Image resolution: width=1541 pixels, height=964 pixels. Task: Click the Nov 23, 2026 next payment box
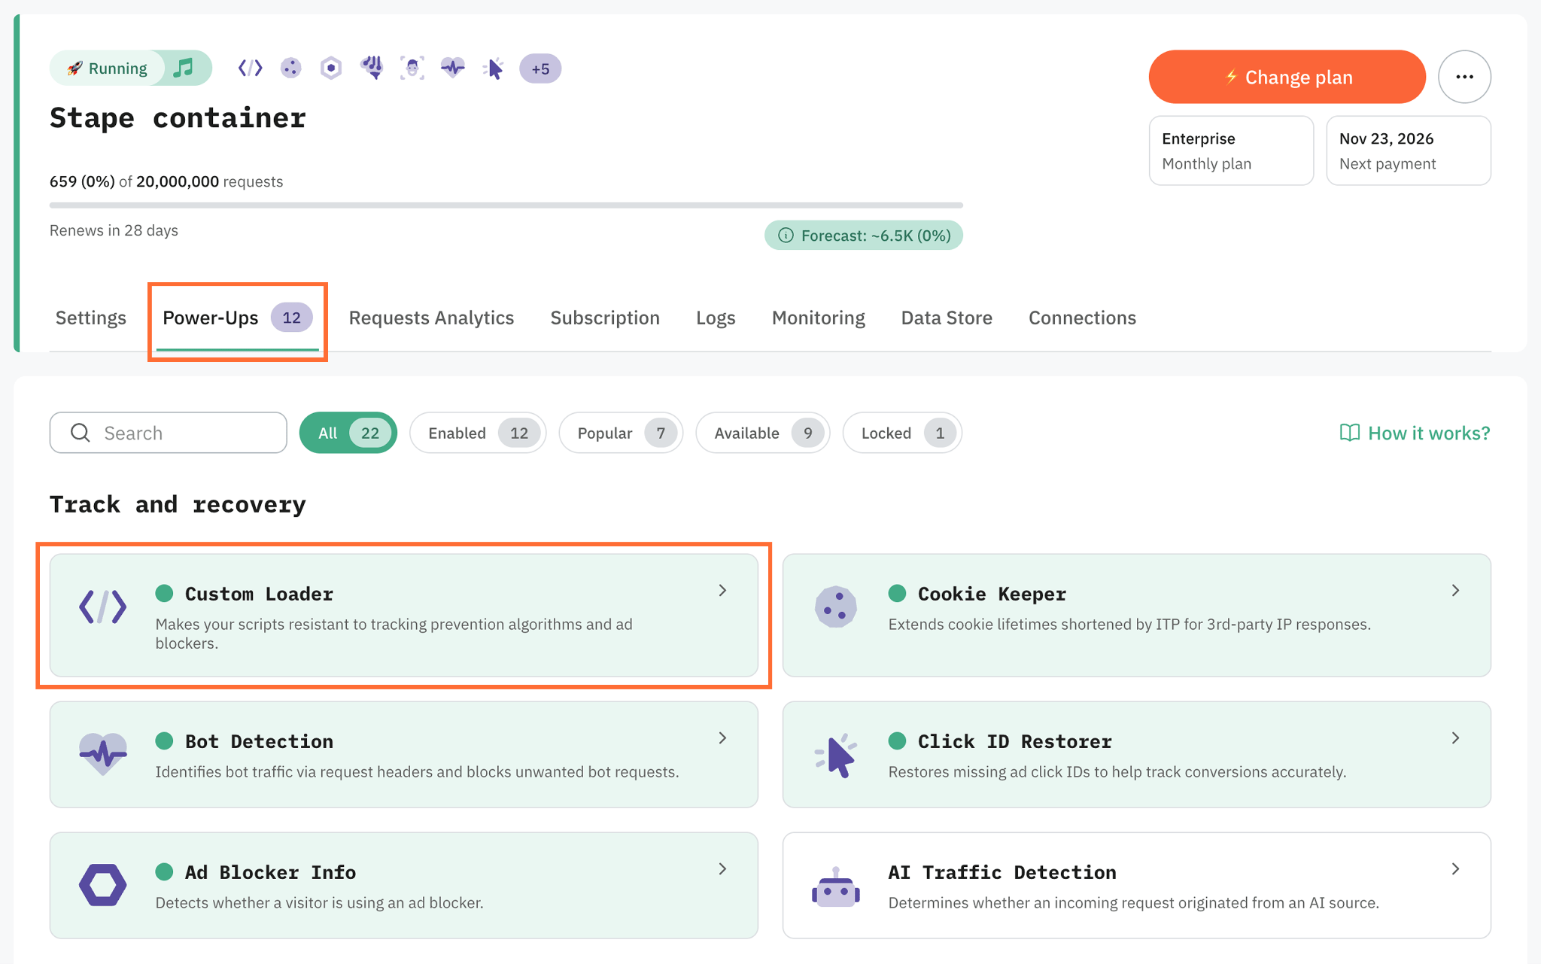pyautogui.click(x=1409, y=151)
